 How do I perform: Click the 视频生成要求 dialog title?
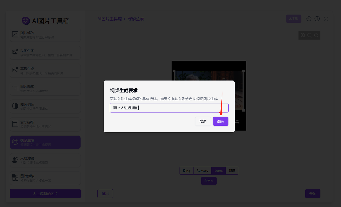click(x=124, y=91)
